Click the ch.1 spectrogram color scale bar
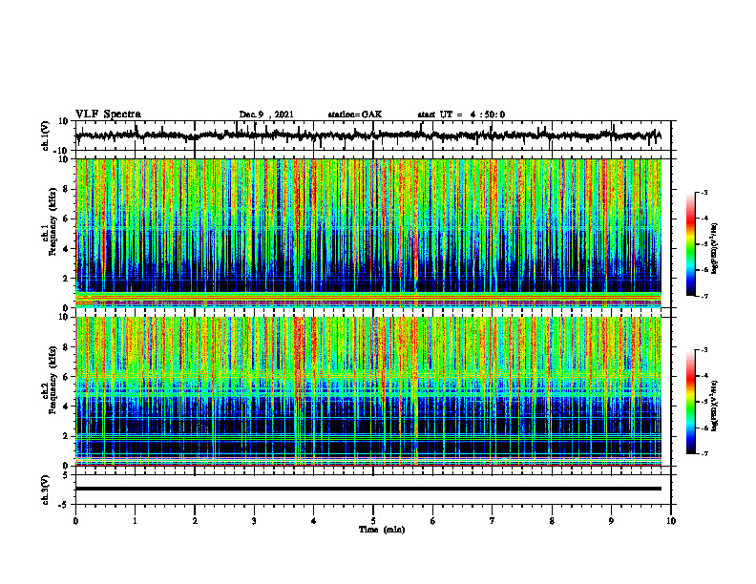The height and width of the screenshot is (584, 756). pos(690,244)
